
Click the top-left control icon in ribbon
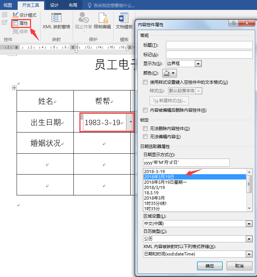[5, 15]
